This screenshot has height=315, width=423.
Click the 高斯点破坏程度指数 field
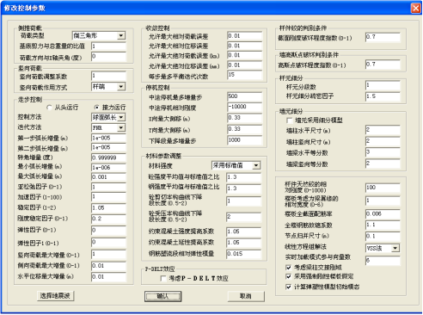[383, 65]
